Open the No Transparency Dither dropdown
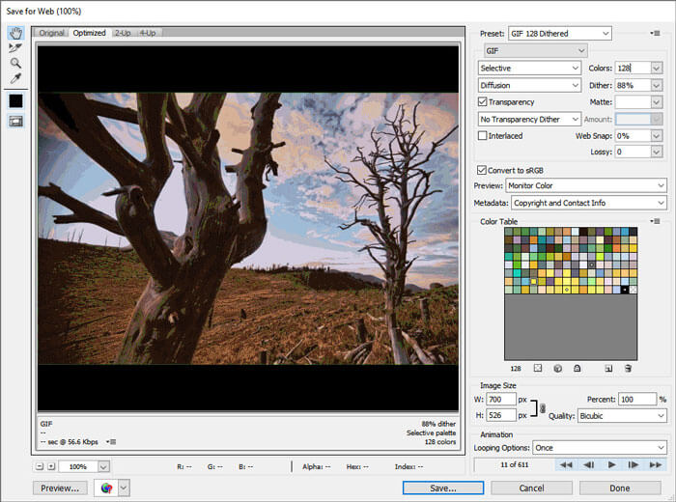The image size is (676, 502). [x=529, y=119]
